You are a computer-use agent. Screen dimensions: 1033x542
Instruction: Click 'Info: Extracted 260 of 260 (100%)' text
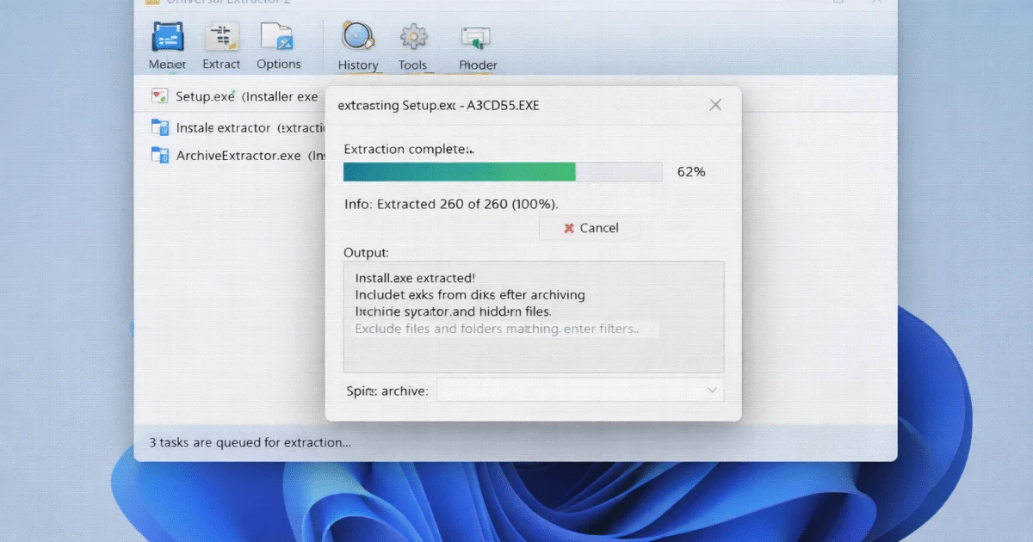[451, 204]
